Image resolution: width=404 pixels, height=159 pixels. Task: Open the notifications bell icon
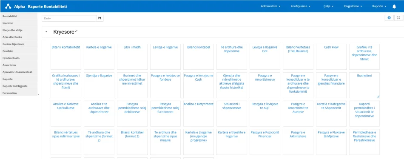click(x=394, y=6)
